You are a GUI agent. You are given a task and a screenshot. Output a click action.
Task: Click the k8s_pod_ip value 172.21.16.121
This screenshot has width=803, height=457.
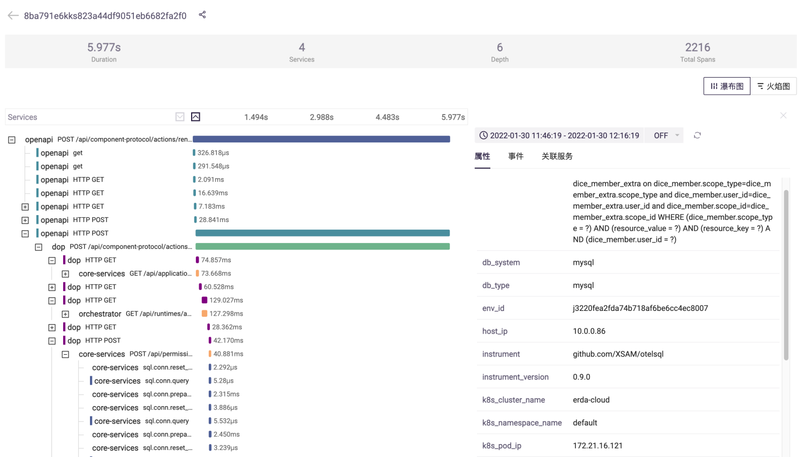[x=597, y=446]
